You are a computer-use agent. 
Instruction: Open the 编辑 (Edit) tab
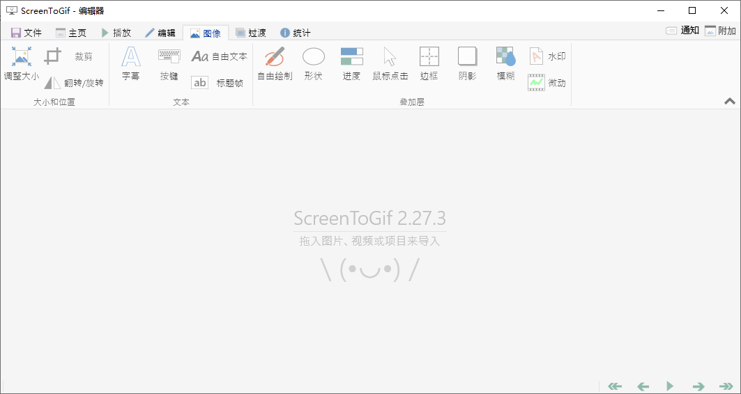(x=160, y=33)
